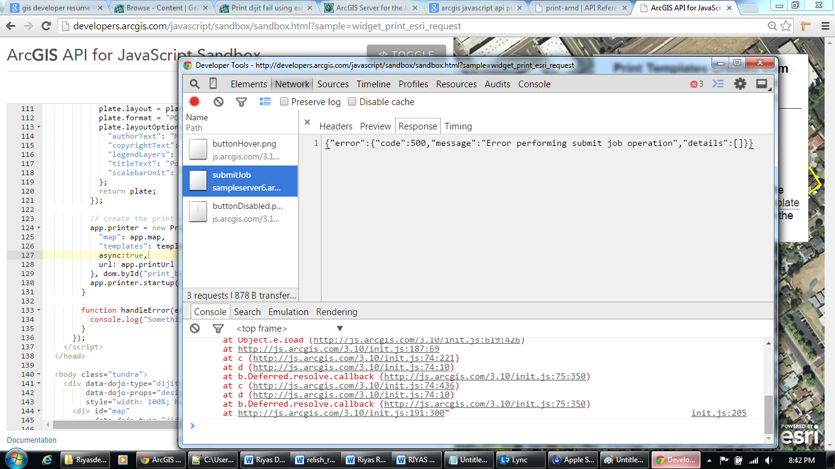The height and width of the screenshot is (469, 835).
Task: Open the Lync taskbar item
Action: pos(521,460)
